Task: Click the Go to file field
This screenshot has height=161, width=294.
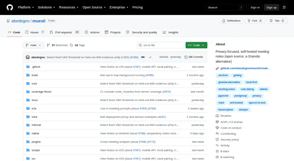Action: coord(161,45)
